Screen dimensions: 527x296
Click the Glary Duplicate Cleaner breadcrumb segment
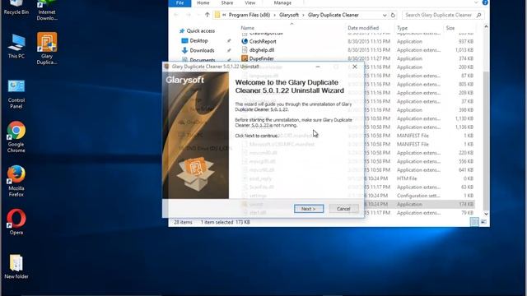[333, 15]
